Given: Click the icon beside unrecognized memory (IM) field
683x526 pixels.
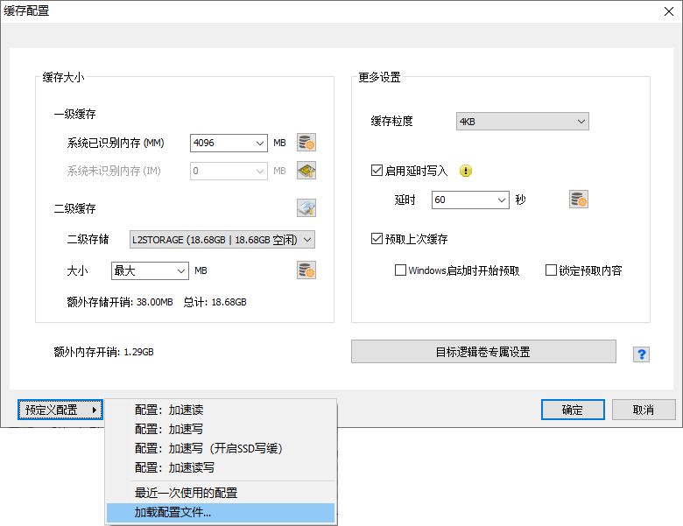Looking at the screenshot, I should [306, 171].
